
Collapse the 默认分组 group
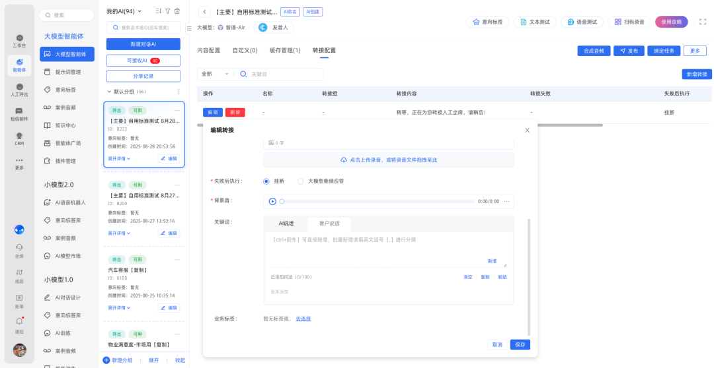pos(110,92)
